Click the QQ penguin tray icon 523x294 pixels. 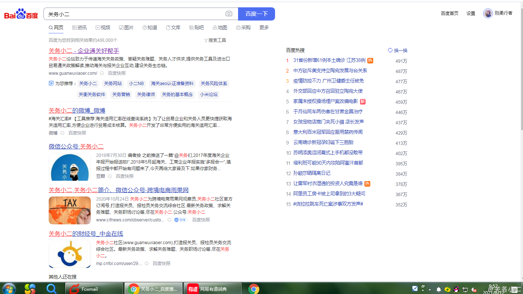tap(456, 289)
